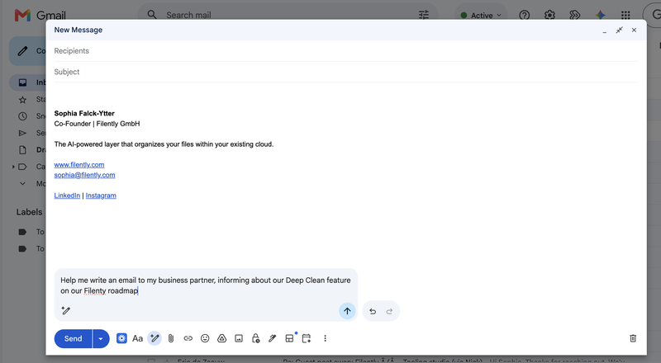Open the Instagram signature link
The width and height of the screenshot is (661, 363).
click(101, 196)
